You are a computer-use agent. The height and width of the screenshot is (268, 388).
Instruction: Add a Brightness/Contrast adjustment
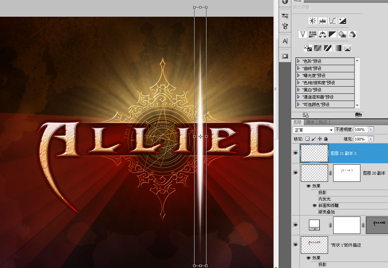312,21
